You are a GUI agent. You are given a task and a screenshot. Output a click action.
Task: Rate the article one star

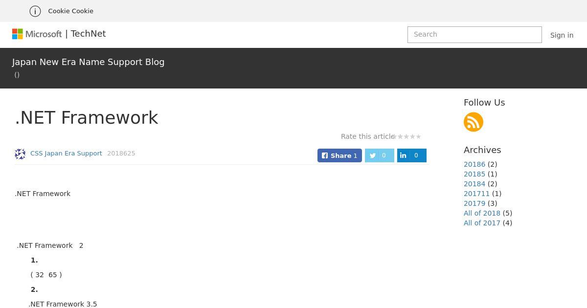(395, 136)
